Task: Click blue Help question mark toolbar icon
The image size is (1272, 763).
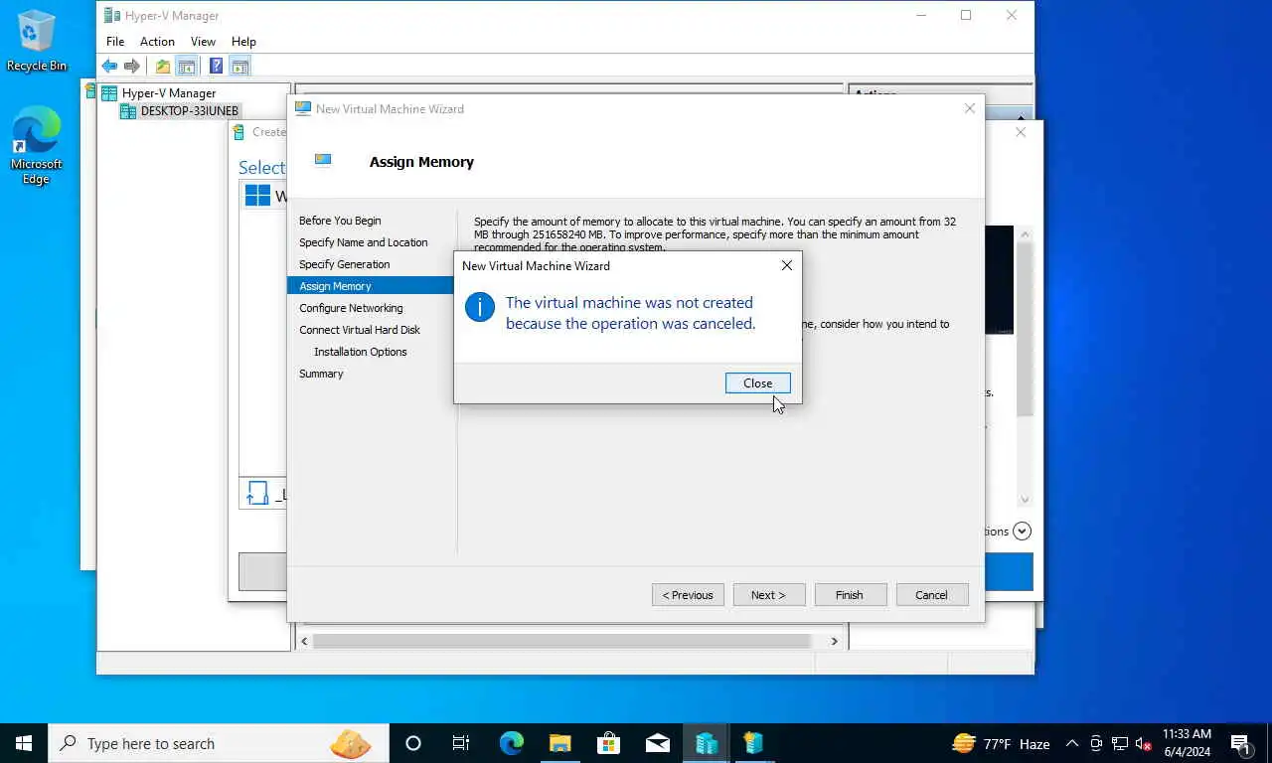Action: point(216,67)
